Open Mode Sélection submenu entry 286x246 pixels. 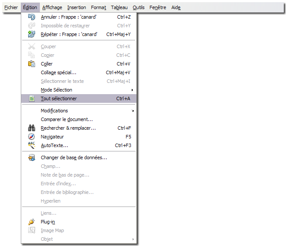[x=79, y=90]
